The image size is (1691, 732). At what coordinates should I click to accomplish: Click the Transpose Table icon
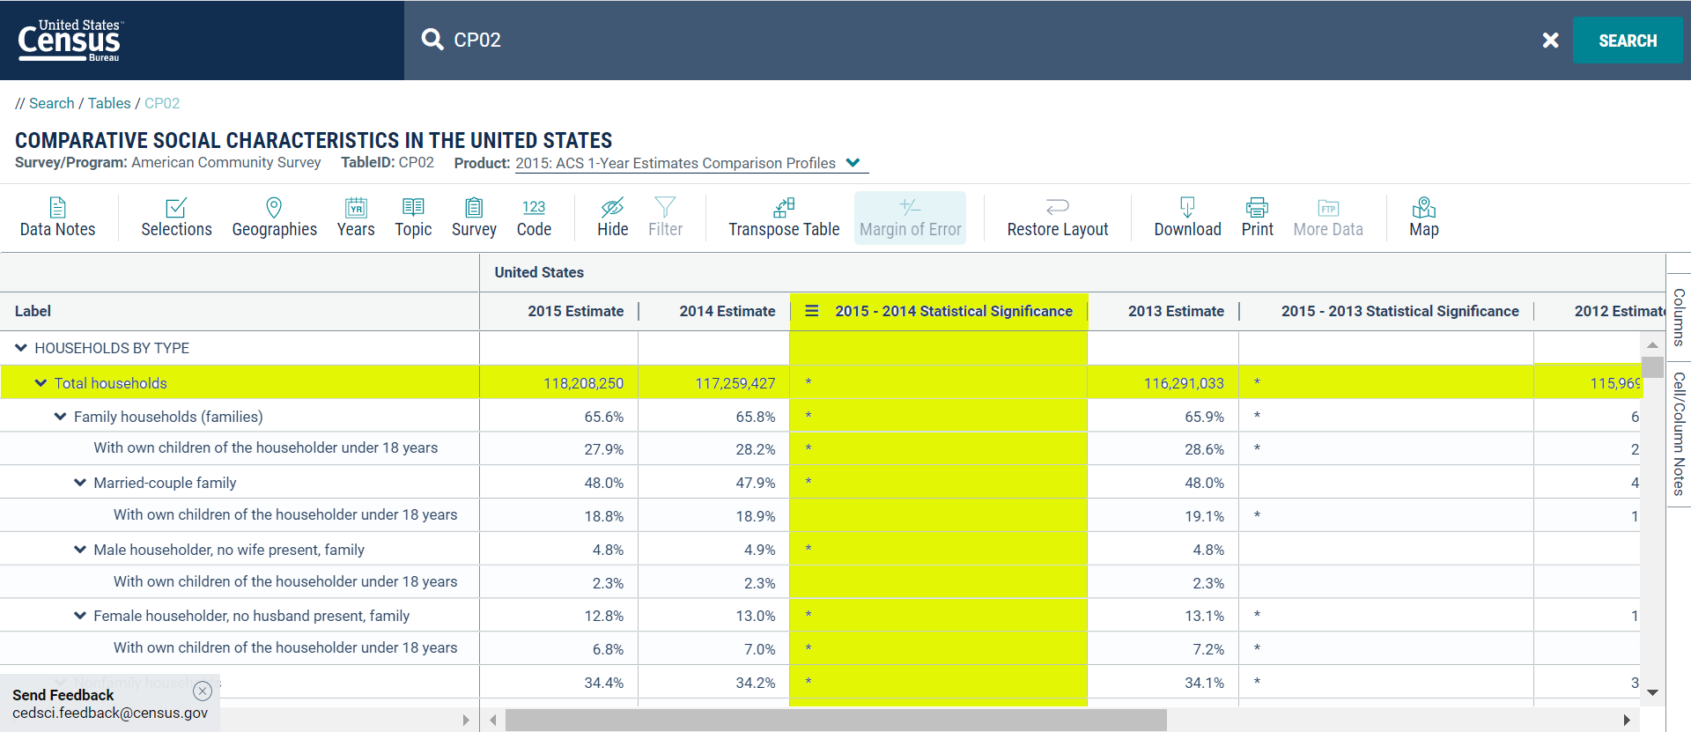point(783,207)
